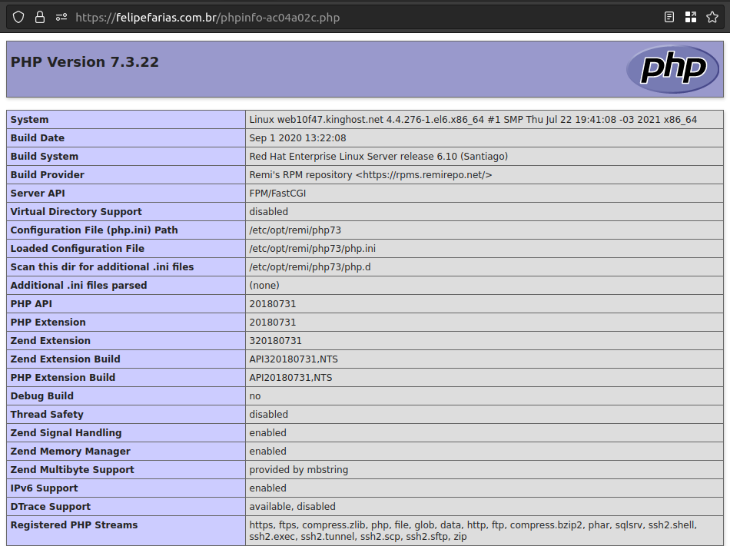
Task: Click the Loaded Configuration File path value
Action: coord(312,249)
